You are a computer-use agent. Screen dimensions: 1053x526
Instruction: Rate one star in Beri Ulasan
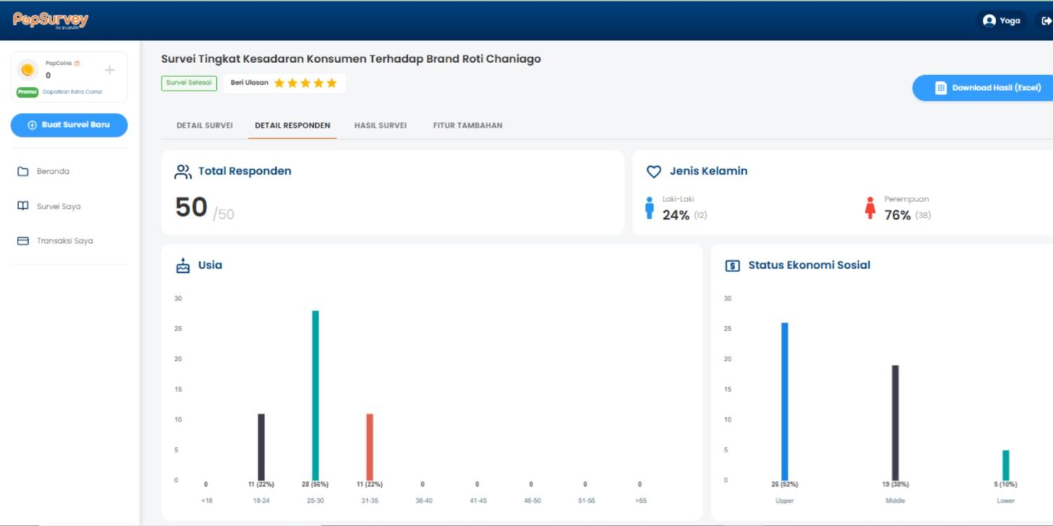pos(279,83)
